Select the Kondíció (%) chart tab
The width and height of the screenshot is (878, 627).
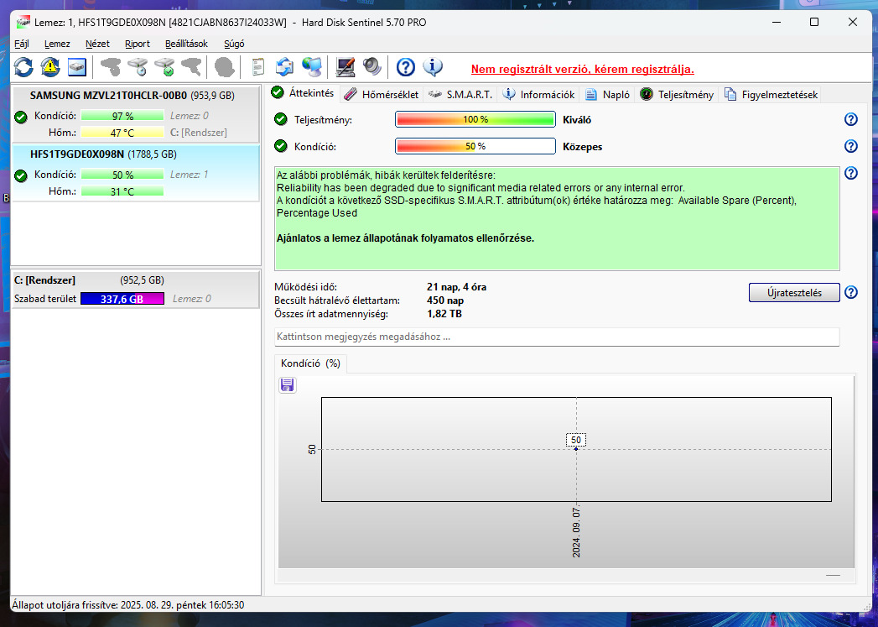coord(311,363)
